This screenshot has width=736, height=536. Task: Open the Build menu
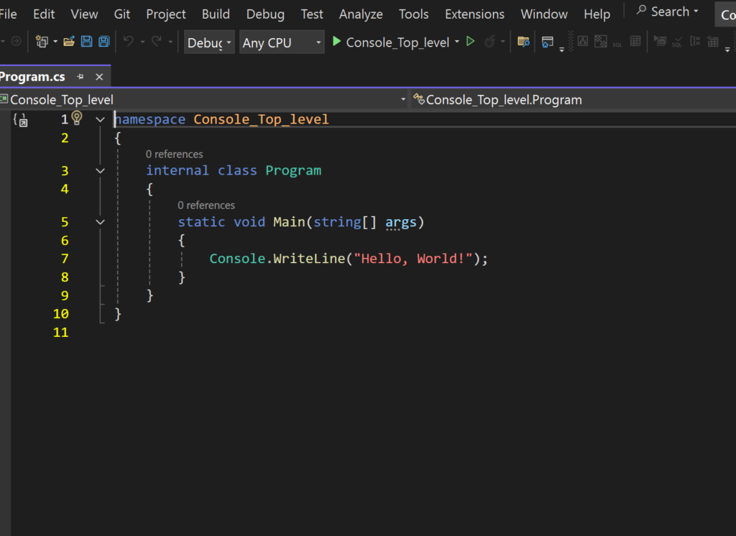click(x=216, y=14)
